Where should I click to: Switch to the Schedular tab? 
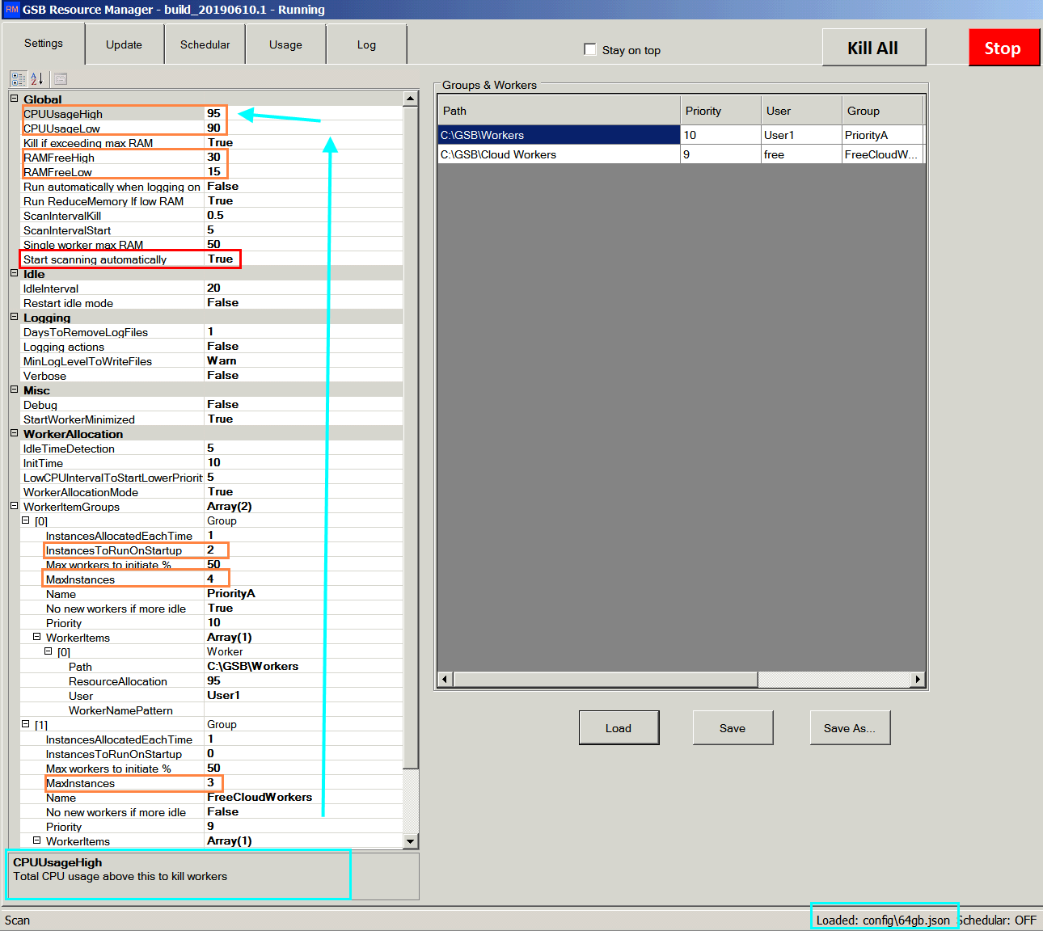click(x=205, y=44)
